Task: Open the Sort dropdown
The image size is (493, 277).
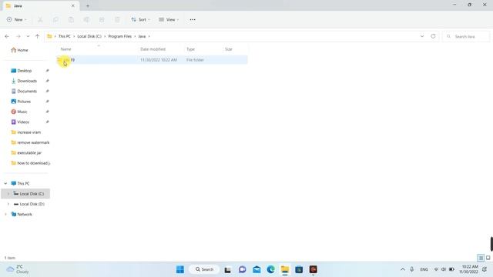Action: [x=140, y=19]
